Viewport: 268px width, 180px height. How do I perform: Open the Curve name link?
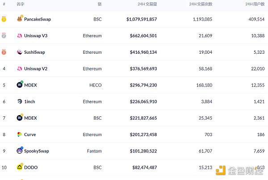(30, 134)
